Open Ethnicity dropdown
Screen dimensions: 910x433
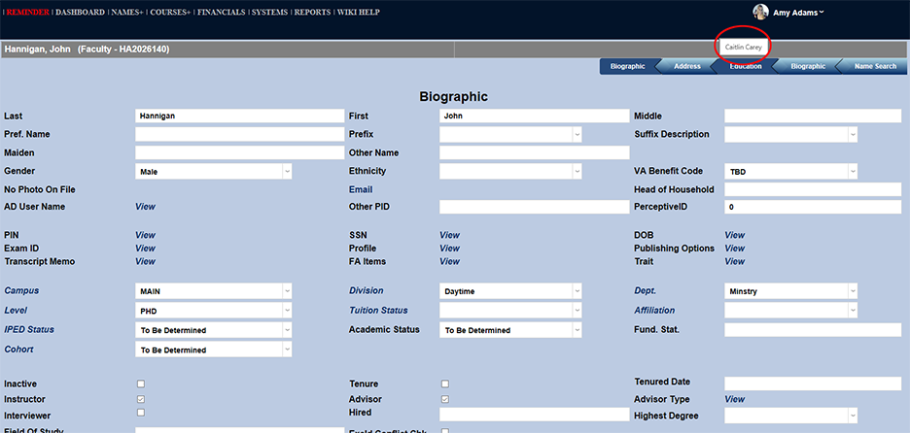pos(510,172)
